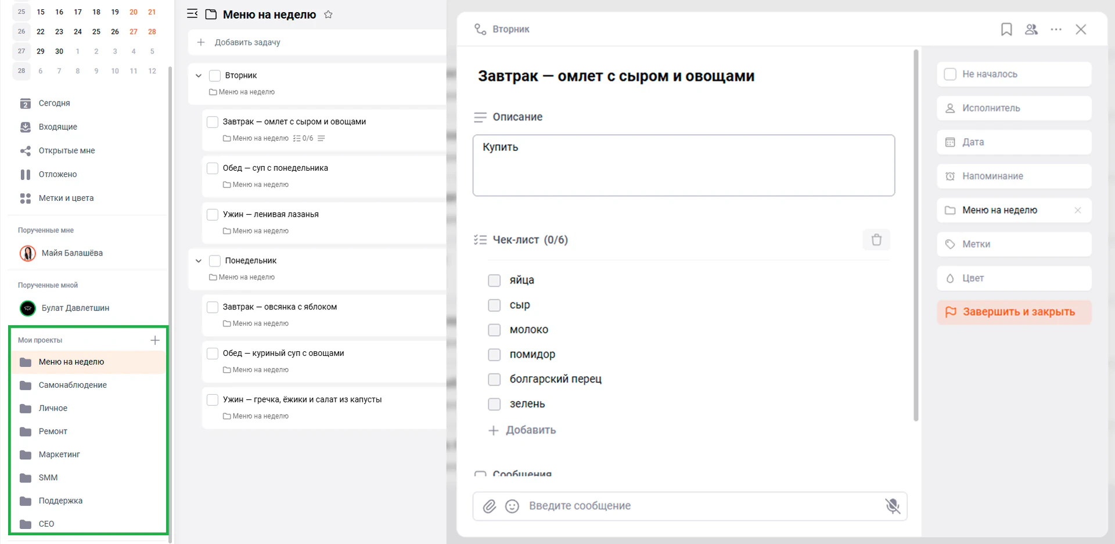Tick the сыр checklist item
Screen dimensions: 1115x544
[494, 305]
